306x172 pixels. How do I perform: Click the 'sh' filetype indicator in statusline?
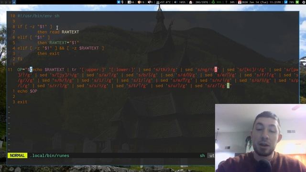click(202, 156)
